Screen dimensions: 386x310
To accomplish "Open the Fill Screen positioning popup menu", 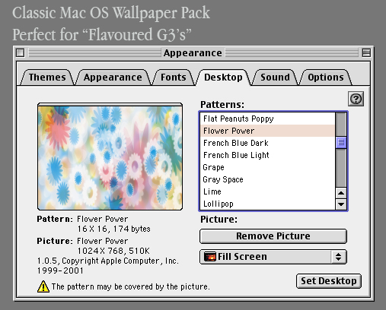I will (273, 257).
